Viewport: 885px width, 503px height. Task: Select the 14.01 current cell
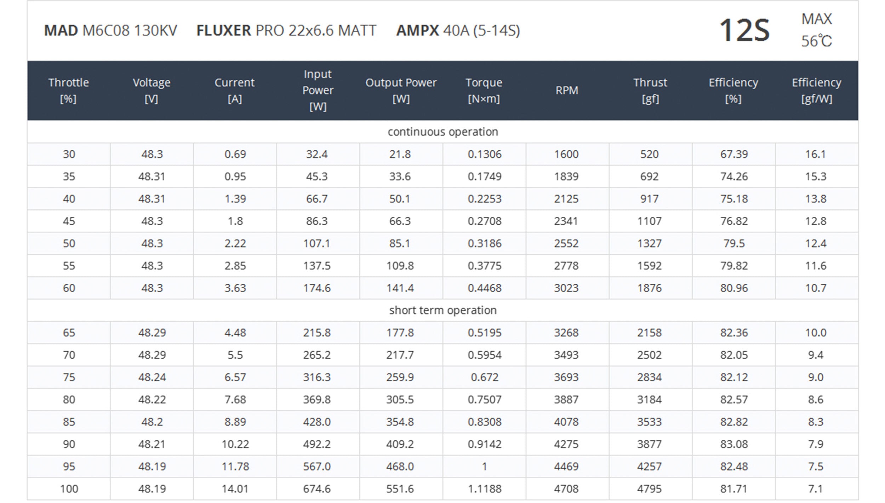click(235, 489)
